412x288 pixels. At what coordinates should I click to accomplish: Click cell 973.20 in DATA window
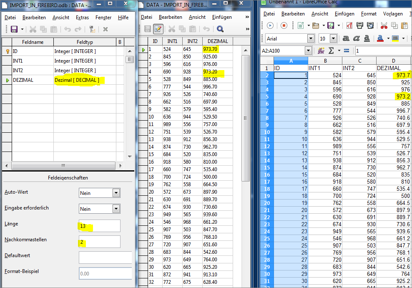point(217,71)
